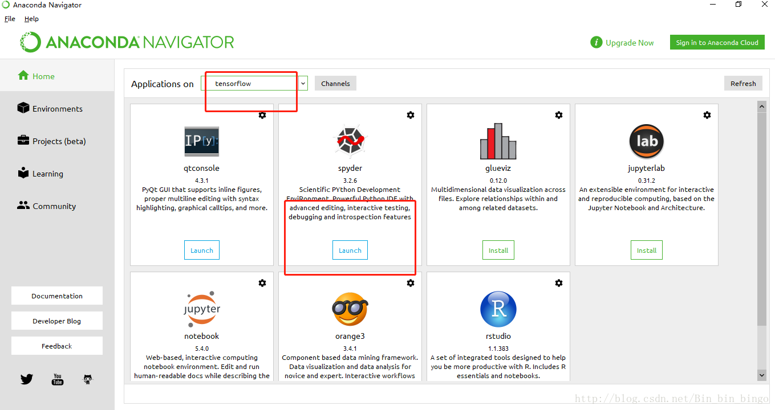
Task: Open the glueviz settings gear
Action: (559, 115)
